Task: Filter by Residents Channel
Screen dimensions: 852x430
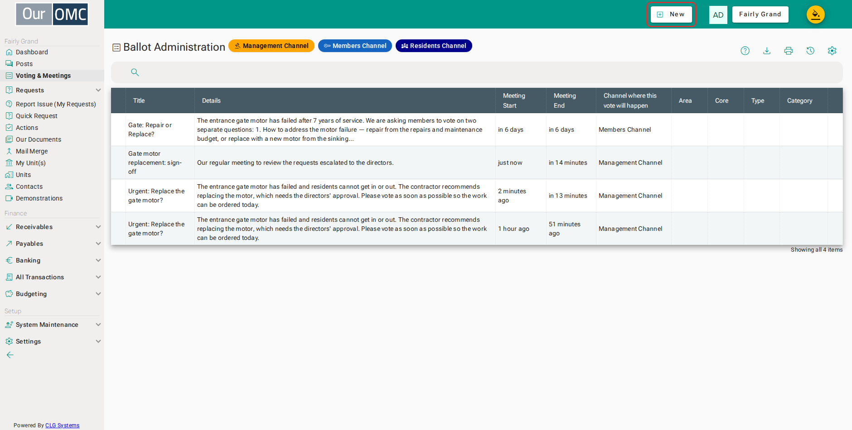Action: pos(434,46)
